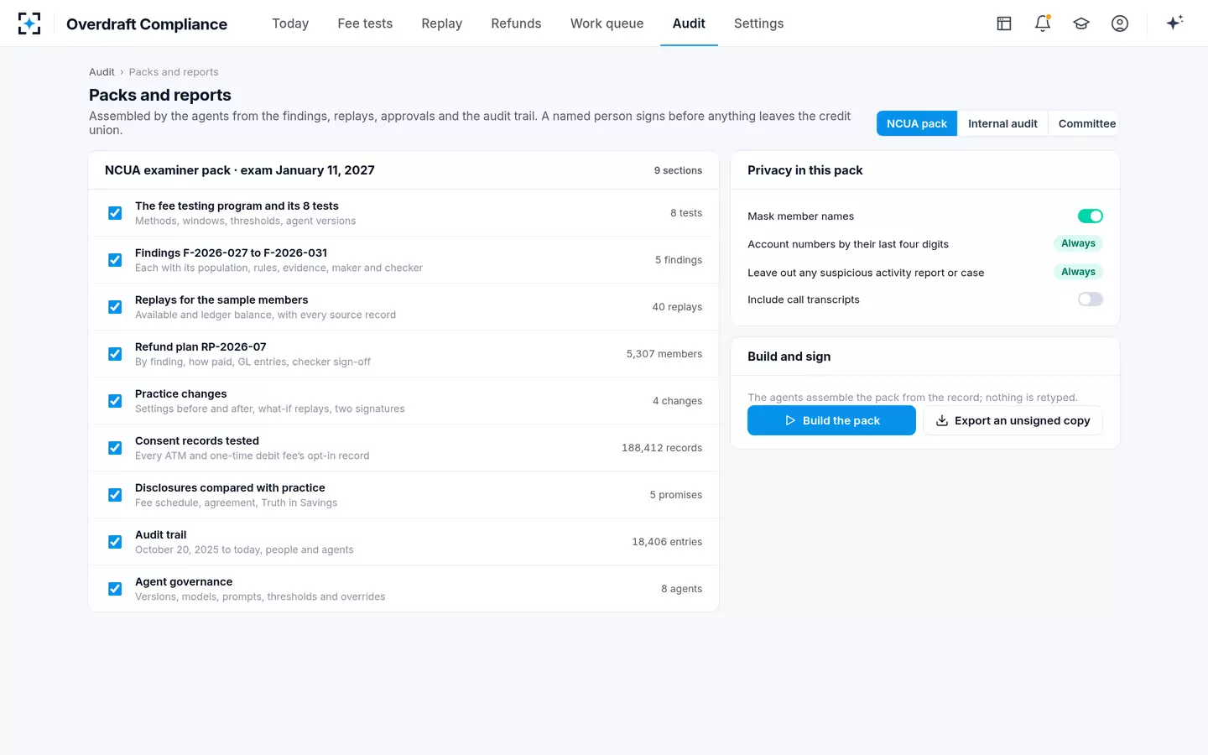Click the Overdraft Compliance logo icon
The width and height of the screenshot is (1208, 755).
(29, 23)
